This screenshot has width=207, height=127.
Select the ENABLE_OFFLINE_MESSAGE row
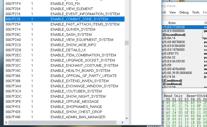(x=65, y=101)
